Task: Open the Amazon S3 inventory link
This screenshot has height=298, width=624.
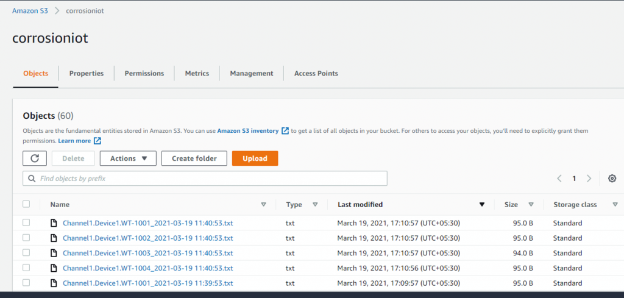Action: pos(248,131)
